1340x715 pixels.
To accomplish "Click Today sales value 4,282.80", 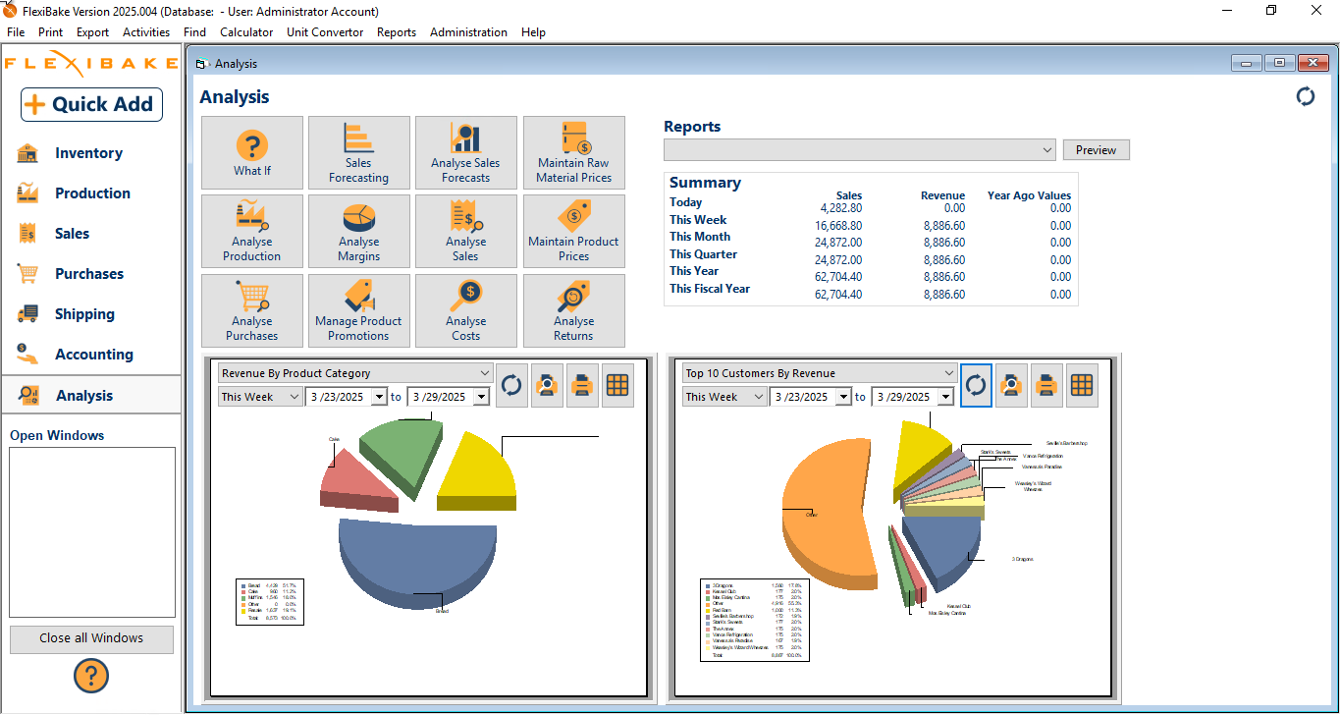I will pyautogui.click(x=840, y=208).
